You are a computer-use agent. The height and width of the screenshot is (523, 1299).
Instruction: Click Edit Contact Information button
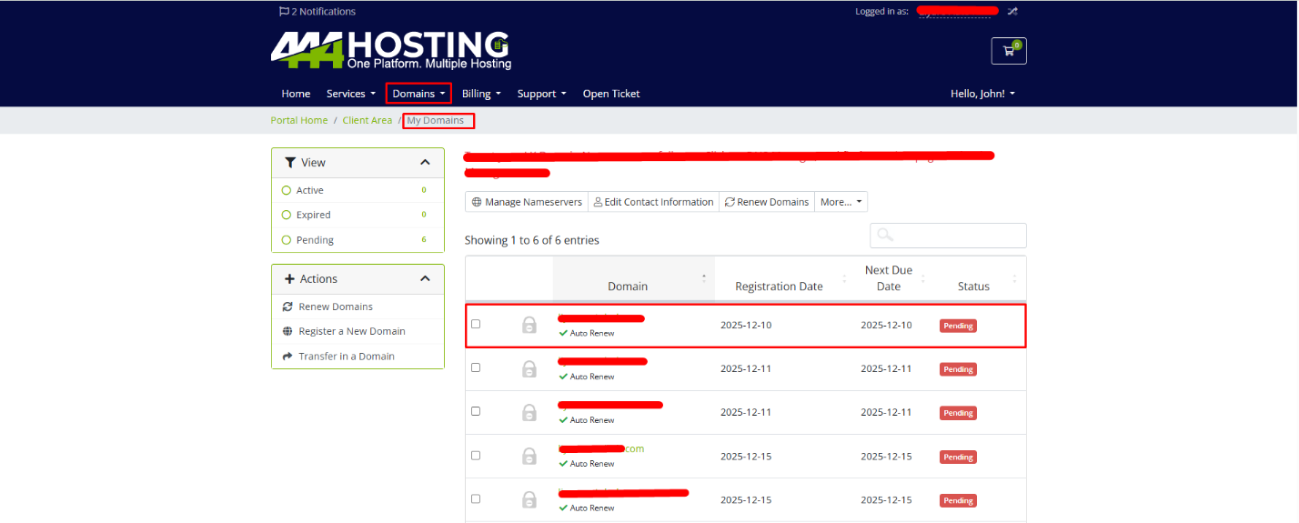tap(653, 202)
